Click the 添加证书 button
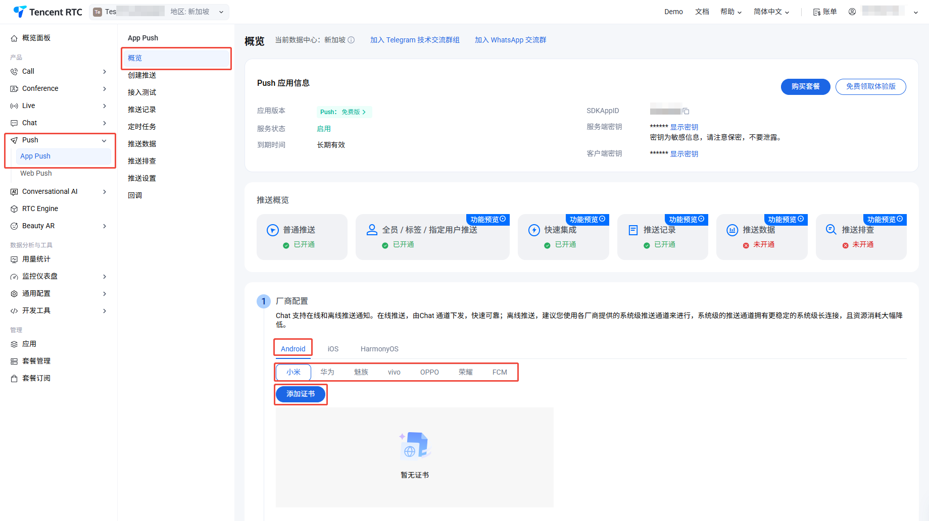The width and height of the screenshot is (929, 521). click(x=301, y=394)
